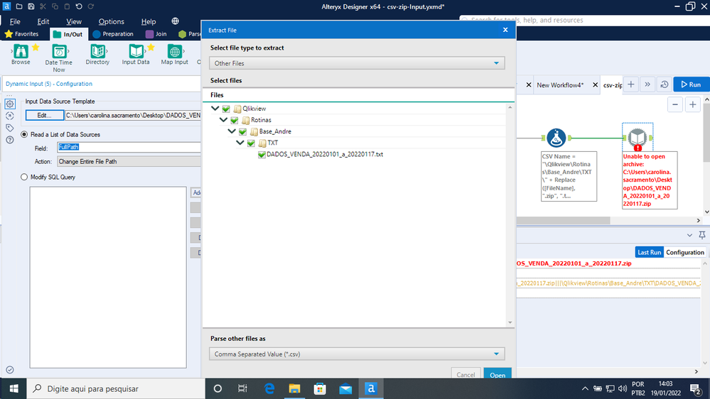The height and width of the screenshot is (399, 710).
Task: Open file type dropdown Other Files
Action: click(357, 63)
